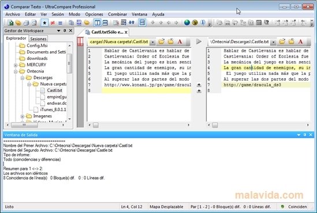317x213 pixels.
Task: Click the red difference map strip
Action: [x=80, y=41]
